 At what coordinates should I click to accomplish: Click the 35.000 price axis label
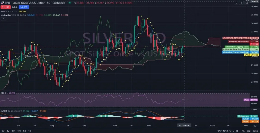(255, 15)
